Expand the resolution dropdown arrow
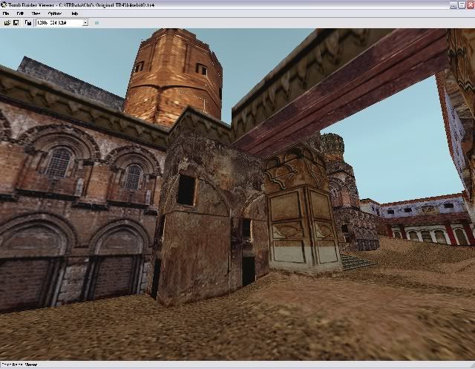Image resolution: width=475 pixels, height=369 pixels. 85,23
